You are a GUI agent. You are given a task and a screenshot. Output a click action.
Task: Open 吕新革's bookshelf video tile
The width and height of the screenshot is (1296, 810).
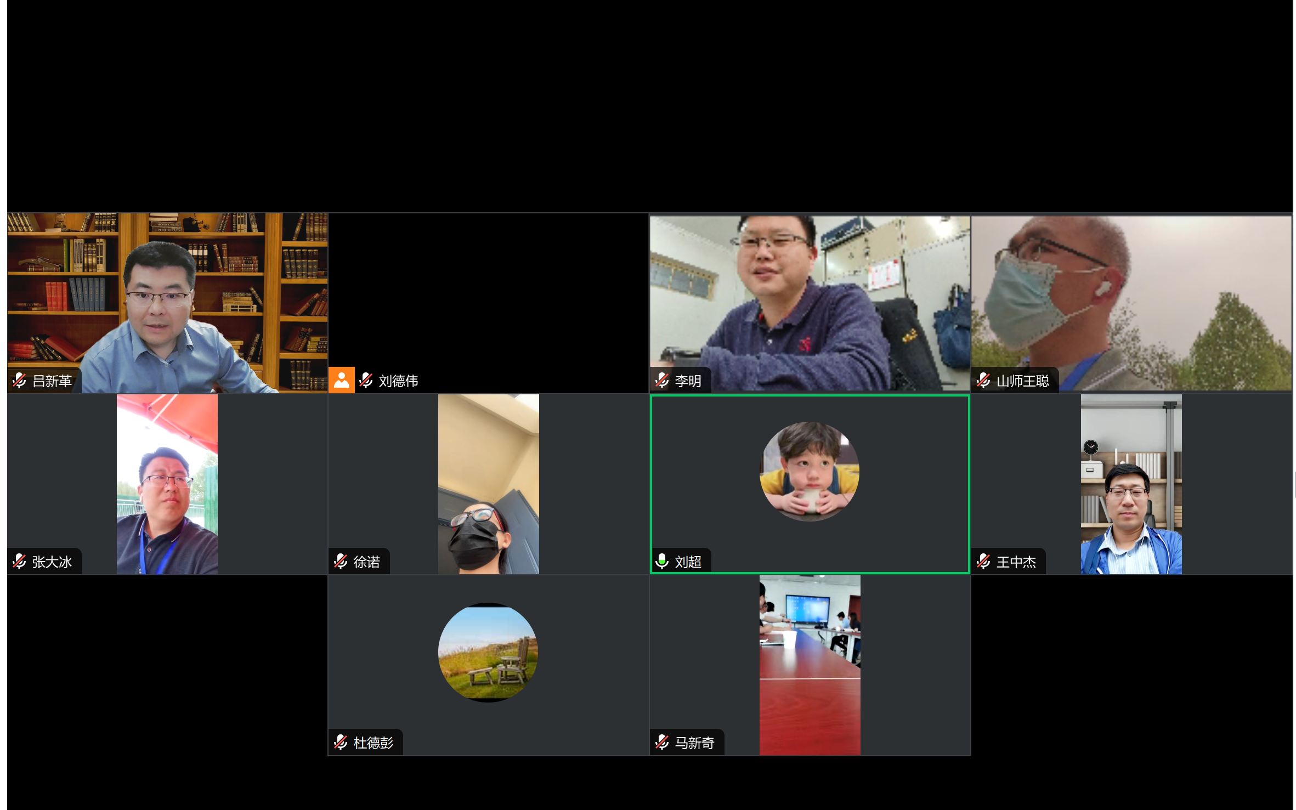(x=167, y=303)
